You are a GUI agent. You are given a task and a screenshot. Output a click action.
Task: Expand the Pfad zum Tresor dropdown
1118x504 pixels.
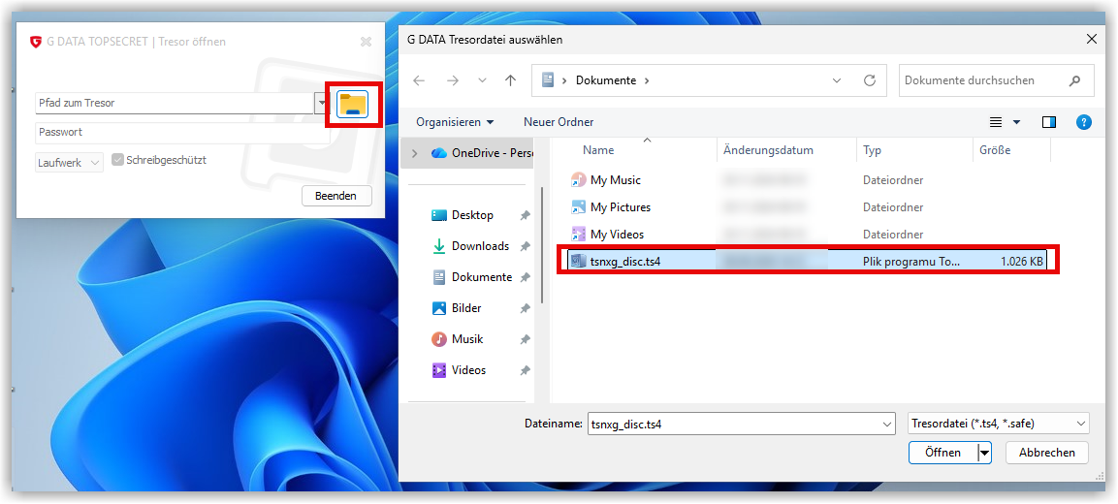tap(320, 104)
